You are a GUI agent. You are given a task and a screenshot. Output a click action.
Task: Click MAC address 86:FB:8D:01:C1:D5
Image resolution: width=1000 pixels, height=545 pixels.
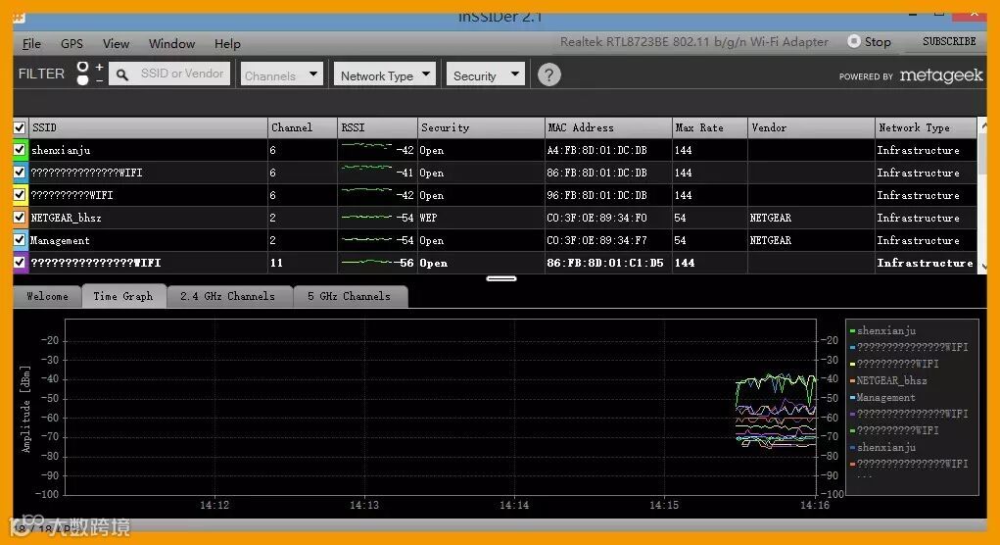tap(604, 263)
